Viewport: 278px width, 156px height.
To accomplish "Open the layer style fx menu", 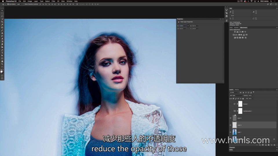I will (260, 145).
